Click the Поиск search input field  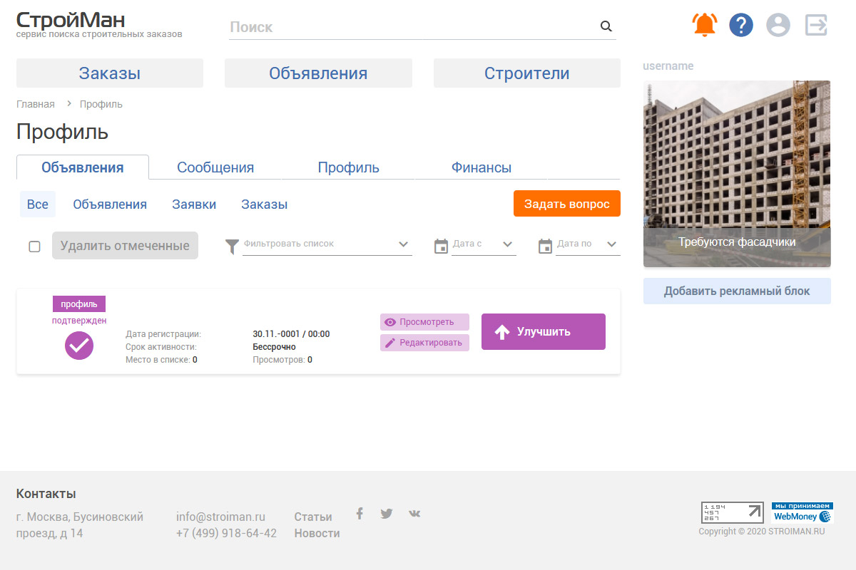coord(414,27)
